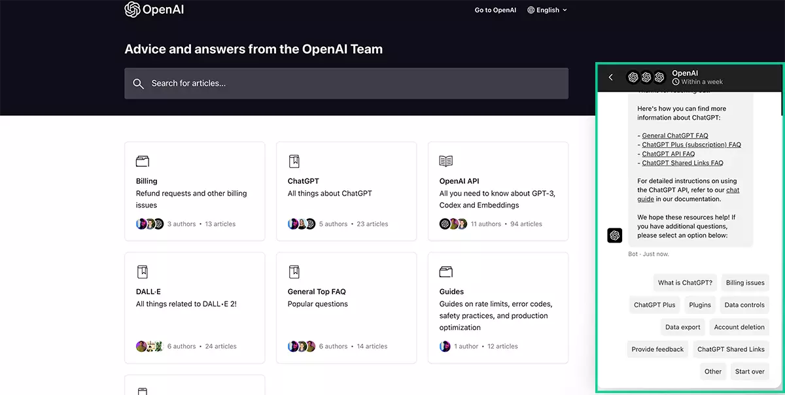Open the Billing collection title
785x395 pixels.
point(147,181)
